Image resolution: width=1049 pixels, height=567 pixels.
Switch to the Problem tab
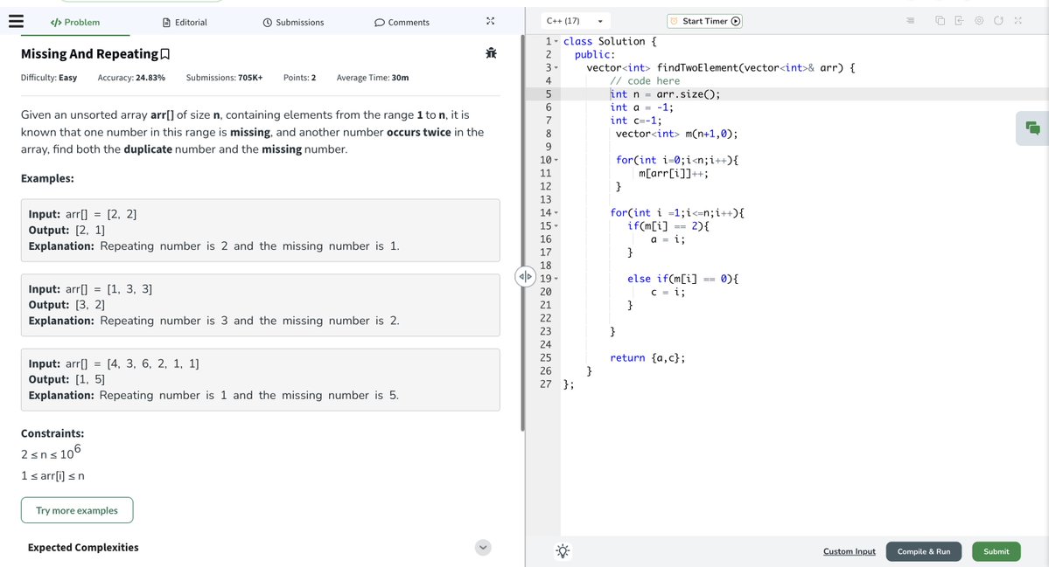[x=75, y=22]
